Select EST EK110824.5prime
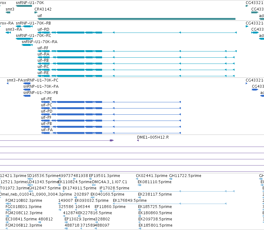264x230 pixels. [x=59, y=185]
